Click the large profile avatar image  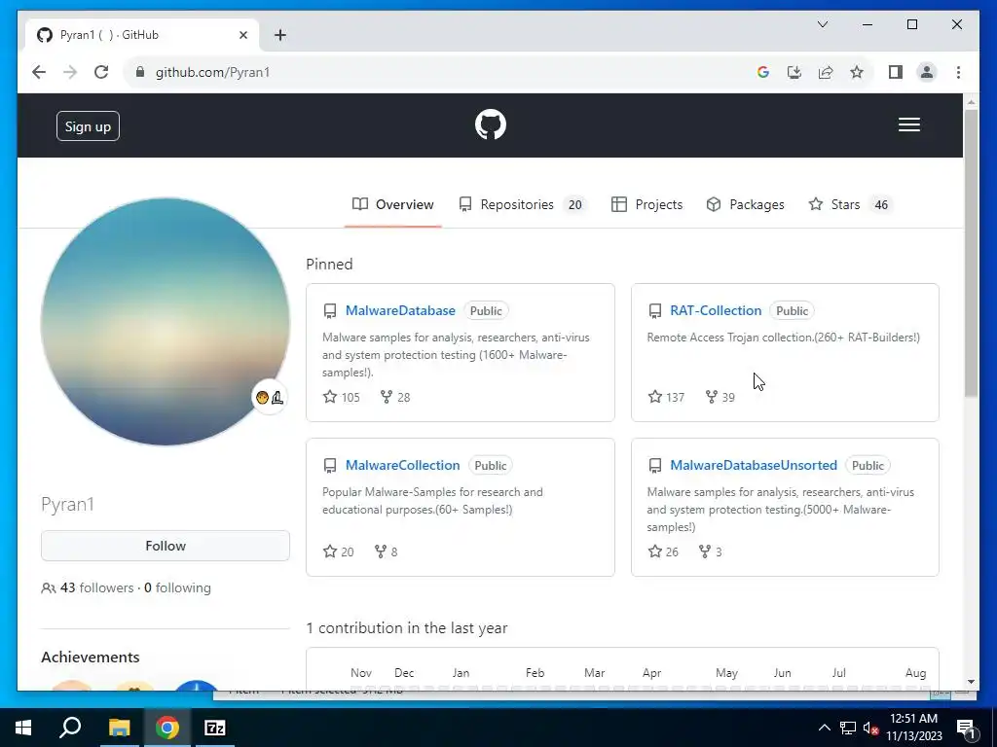166,321
